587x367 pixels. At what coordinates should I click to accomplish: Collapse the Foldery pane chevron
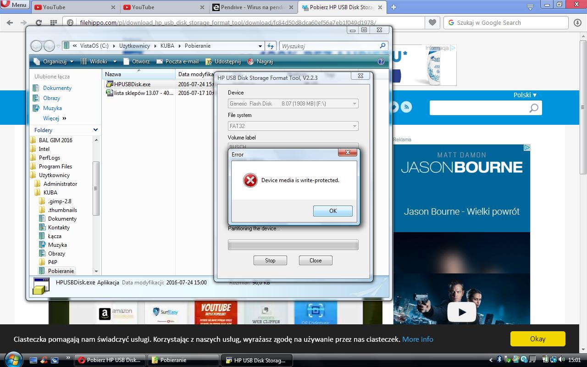pyautogui.click(x=95, y=130)
